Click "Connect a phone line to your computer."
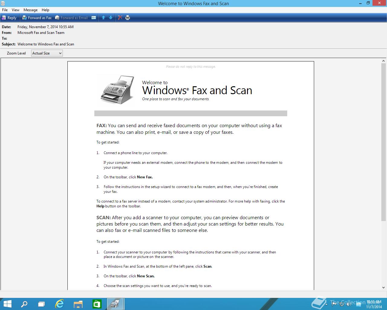Screen dimensions: 387x310 pos(135,153)
